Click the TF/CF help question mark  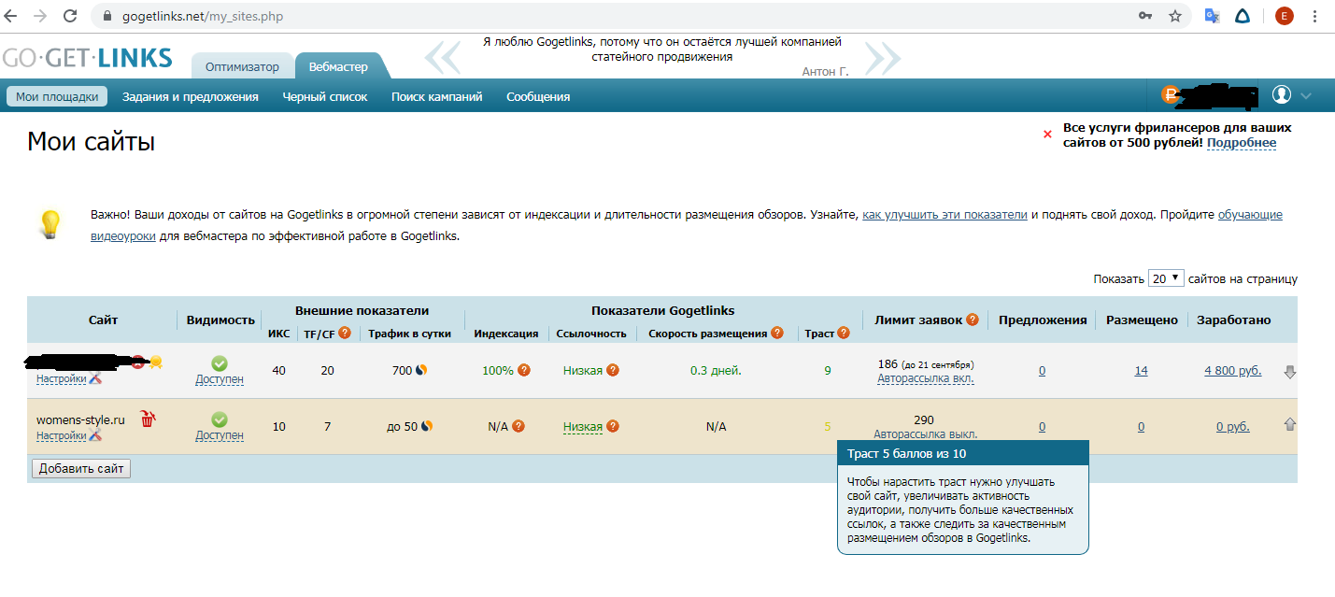pyautogui.click(x=345, y=333)
